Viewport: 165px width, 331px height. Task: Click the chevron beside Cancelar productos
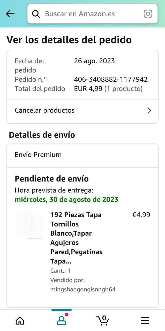[x=149, y=111]
